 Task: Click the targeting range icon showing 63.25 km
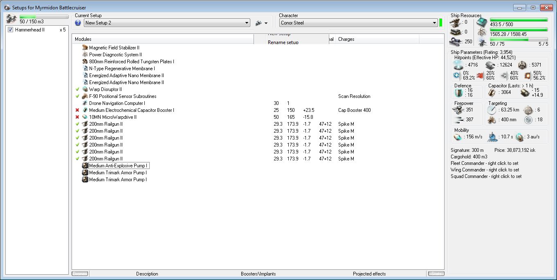(491, 110)
